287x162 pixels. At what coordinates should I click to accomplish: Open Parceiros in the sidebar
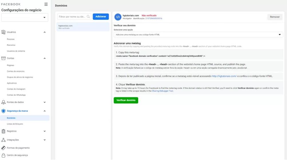[11, 45]
